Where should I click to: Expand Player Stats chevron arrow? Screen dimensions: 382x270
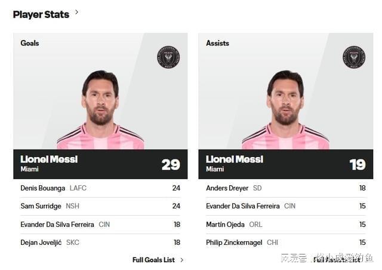coord(77,12)
